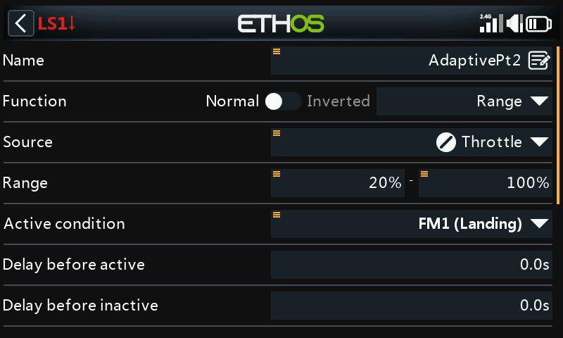Toggle the Normal/Inverted switch
This screenshot has width=563, height=338.
(x=283, y=101)
